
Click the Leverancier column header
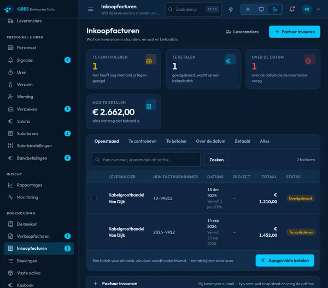point(122,177)
